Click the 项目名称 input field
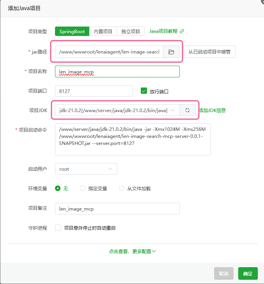The width and height of the screenshot is (264, 284). pyautogui.click(x=117, y=71)
